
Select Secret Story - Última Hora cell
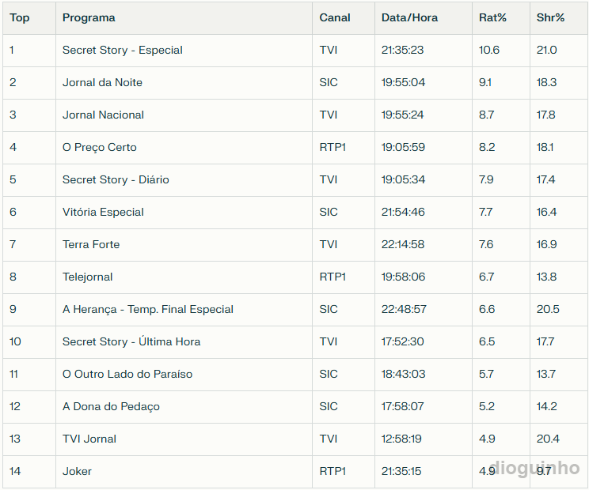pos(131,341)
